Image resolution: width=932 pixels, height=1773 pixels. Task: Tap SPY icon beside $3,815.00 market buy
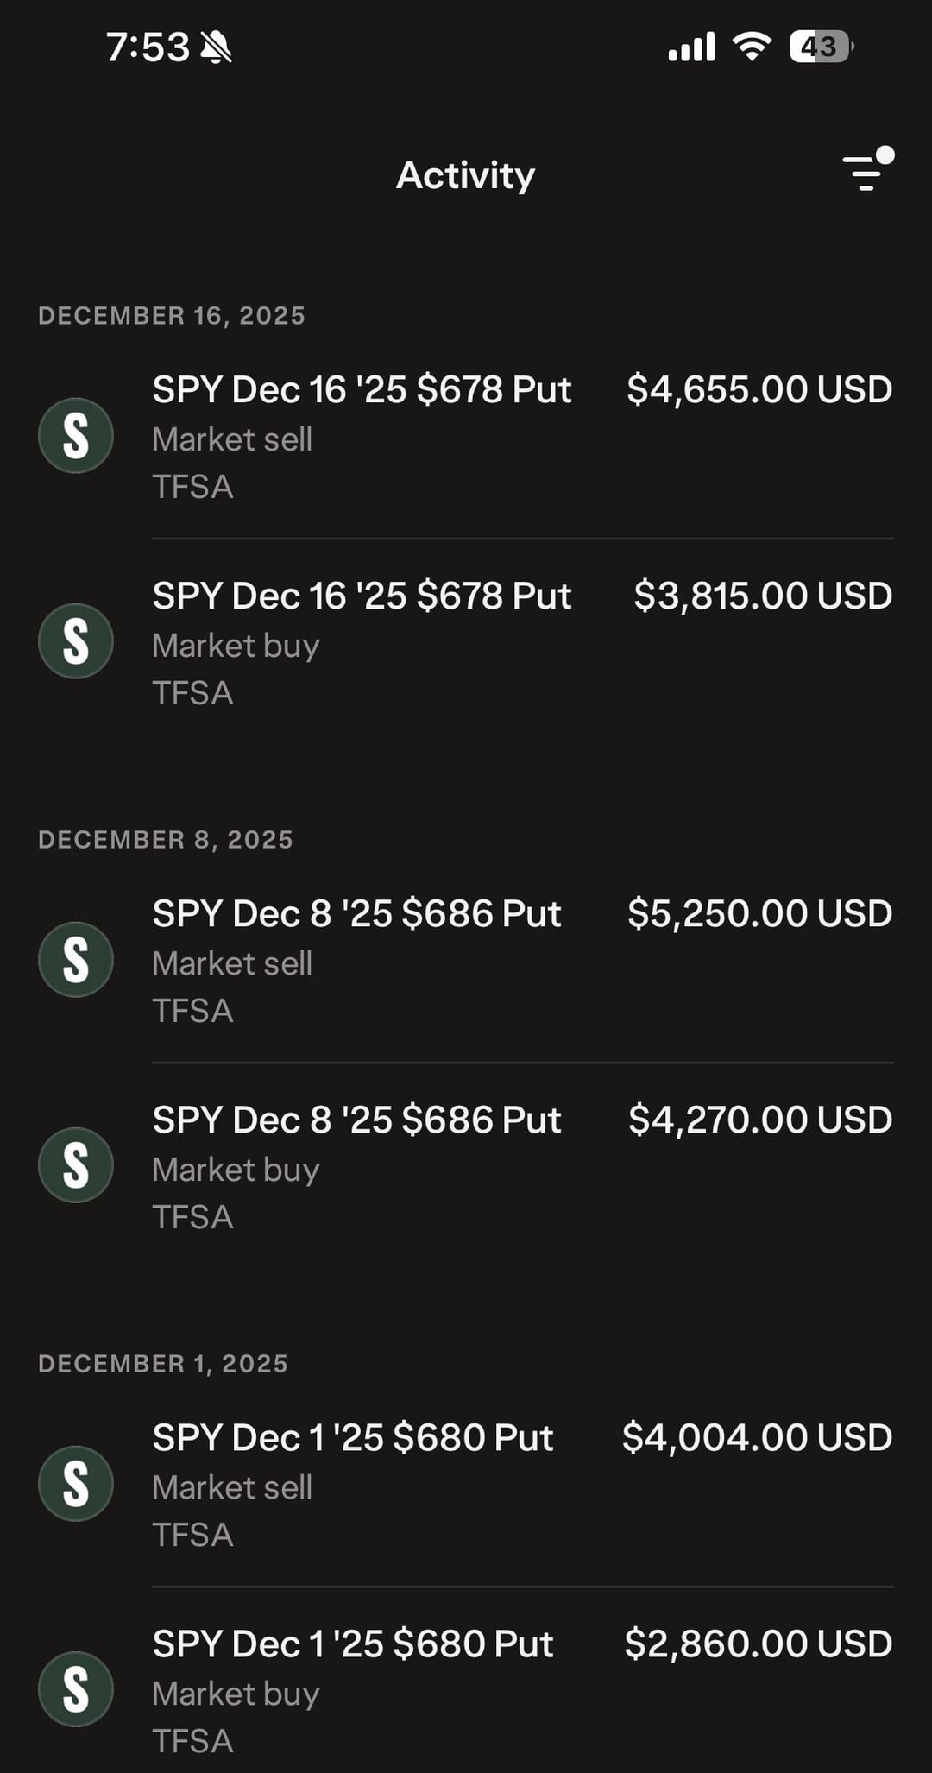(x=76, y=641)
